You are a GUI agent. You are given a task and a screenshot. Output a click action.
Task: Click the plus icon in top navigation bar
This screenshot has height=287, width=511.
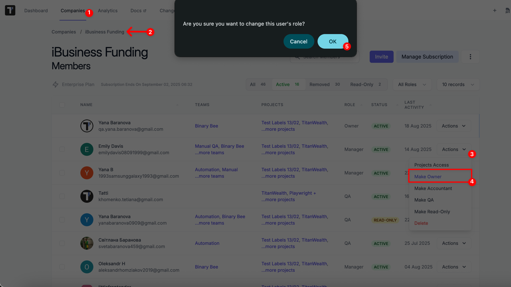pos(495,10)
